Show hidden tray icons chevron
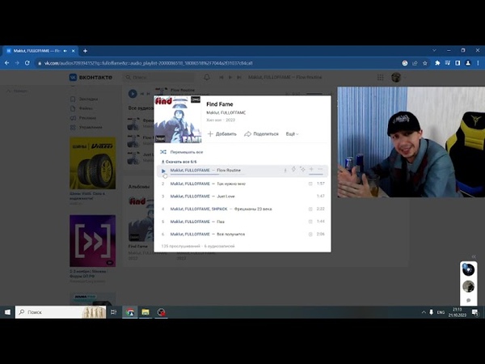 (424, 312)
